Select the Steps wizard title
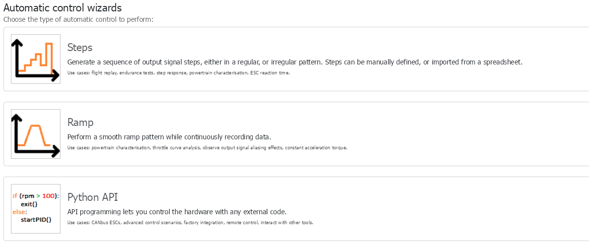The width and height of the screenshot is (589, 245). tap(80, 48)
